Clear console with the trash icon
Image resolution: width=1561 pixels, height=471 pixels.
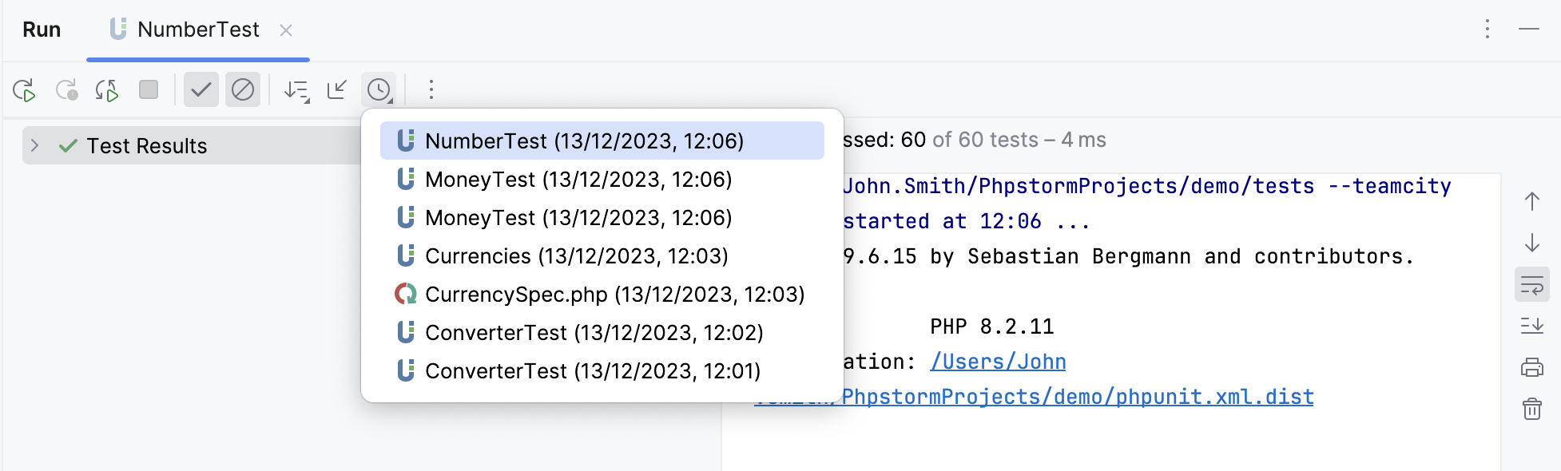click(1531, 409)
